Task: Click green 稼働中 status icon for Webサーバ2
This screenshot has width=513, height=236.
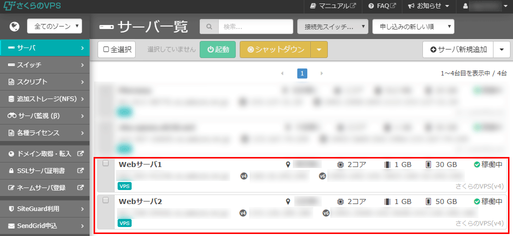Action: click(476, 201)
